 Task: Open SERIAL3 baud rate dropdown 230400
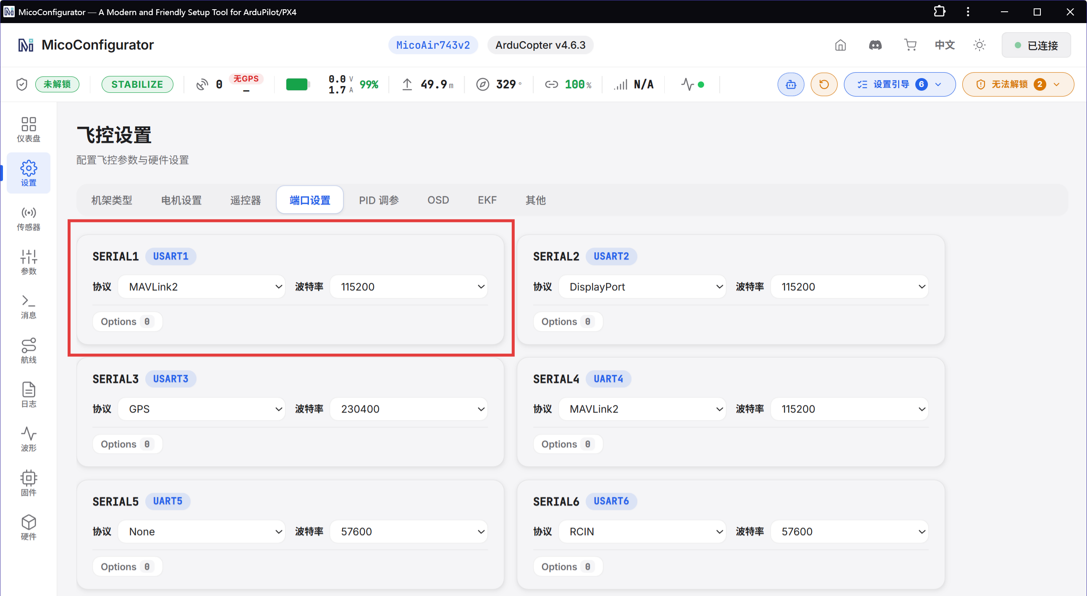coord(409,409)
